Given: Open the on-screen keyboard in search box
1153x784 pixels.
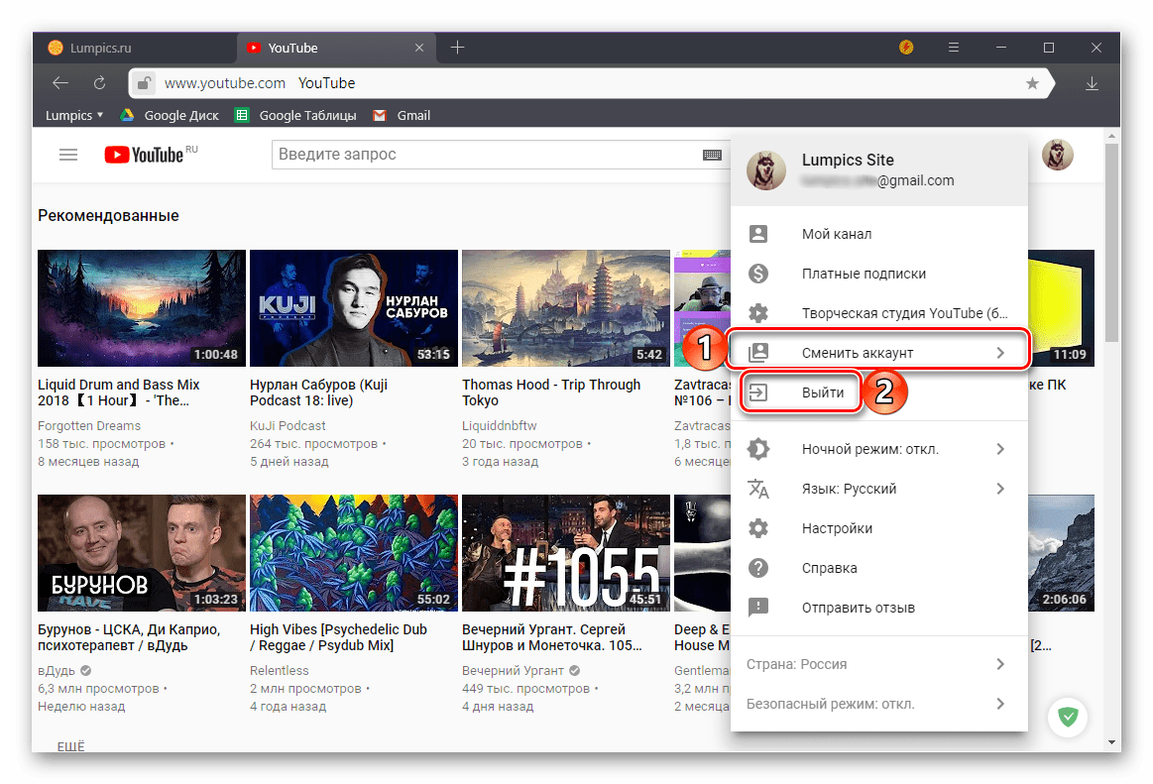Looking at the screenshot, I should click(x=712, y=155).
